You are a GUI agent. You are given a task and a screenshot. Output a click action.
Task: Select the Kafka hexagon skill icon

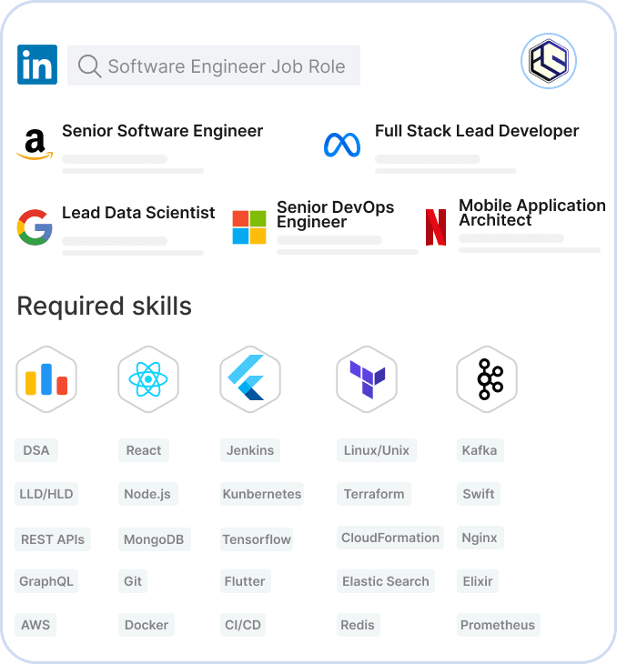(487, 378)
